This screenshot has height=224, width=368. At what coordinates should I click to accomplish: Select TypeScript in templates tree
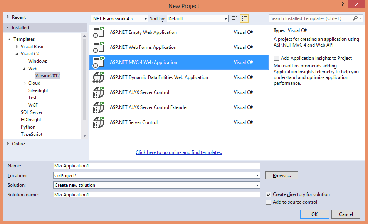(x=32, y=134)
